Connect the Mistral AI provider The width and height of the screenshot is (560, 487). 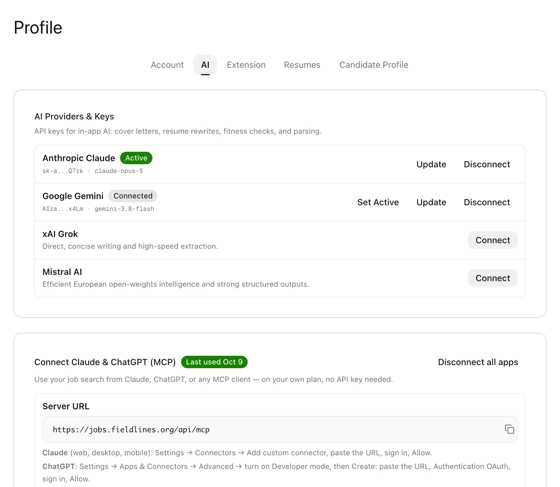[493, 278]
